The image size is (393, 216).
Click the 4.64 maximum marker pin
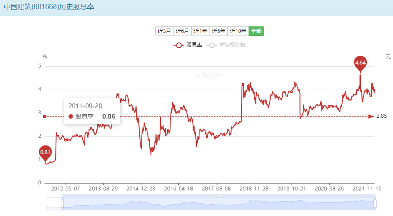pyautogui.click(x=360, y=63)
